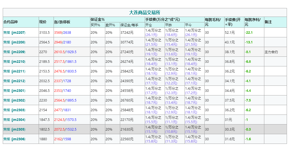Click the margin value 21630元
The image size is (290, 148).
127,129
